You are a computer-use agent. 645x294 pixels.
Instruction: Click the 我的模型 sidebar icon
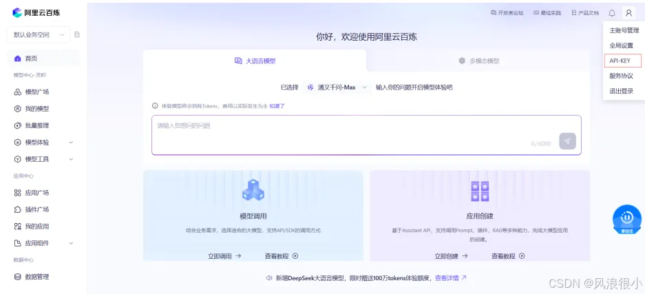pyautogui.click(x=18, y=109)
